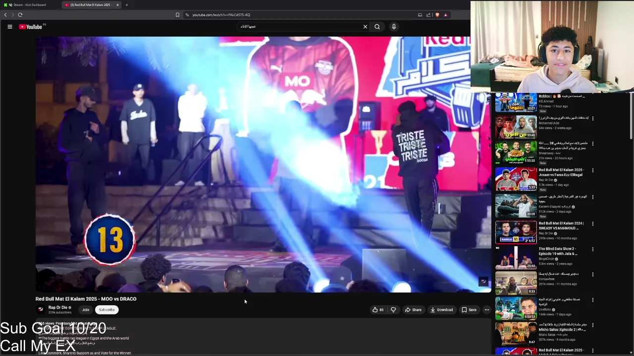Open SWEASY VS MAHMOUD 2024 video title
This screenshot has height=356, width=634.
[561, 225]
